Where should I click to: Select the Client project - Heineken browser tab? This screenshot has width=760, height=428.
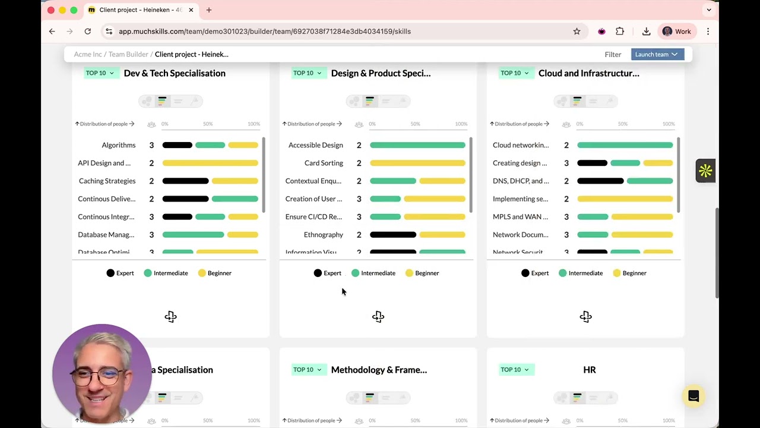point(141,10)
